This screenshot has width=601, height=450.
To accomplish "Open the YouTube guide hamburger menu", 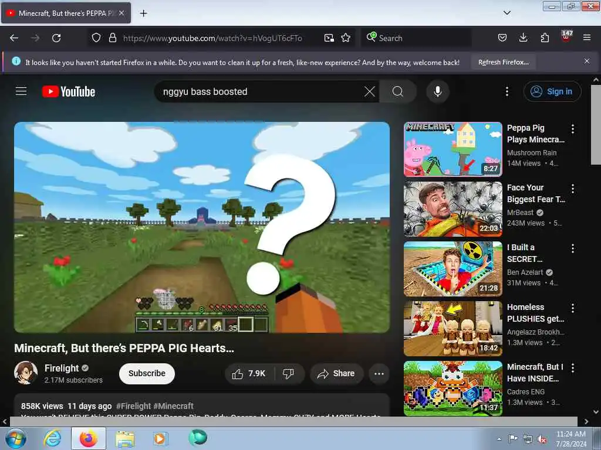I will point(21,91).
